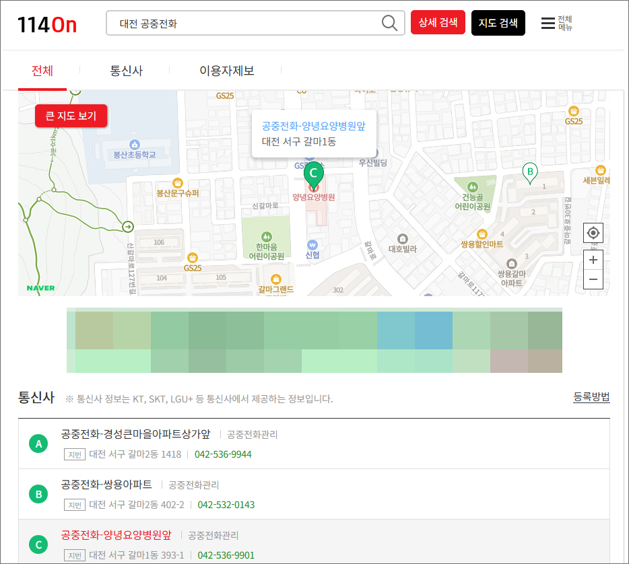The width and height of the screenshot is (629, 564).
Task: Click the 큰 지도 보기 button
Action: tap(71, 116)
